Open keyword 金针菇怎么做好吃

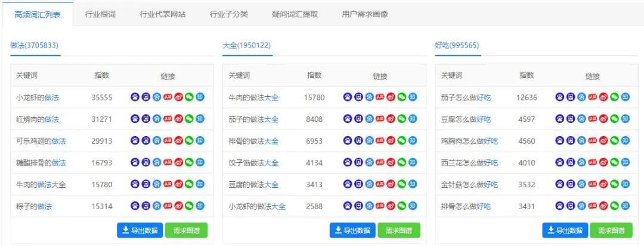pos(469,184)
